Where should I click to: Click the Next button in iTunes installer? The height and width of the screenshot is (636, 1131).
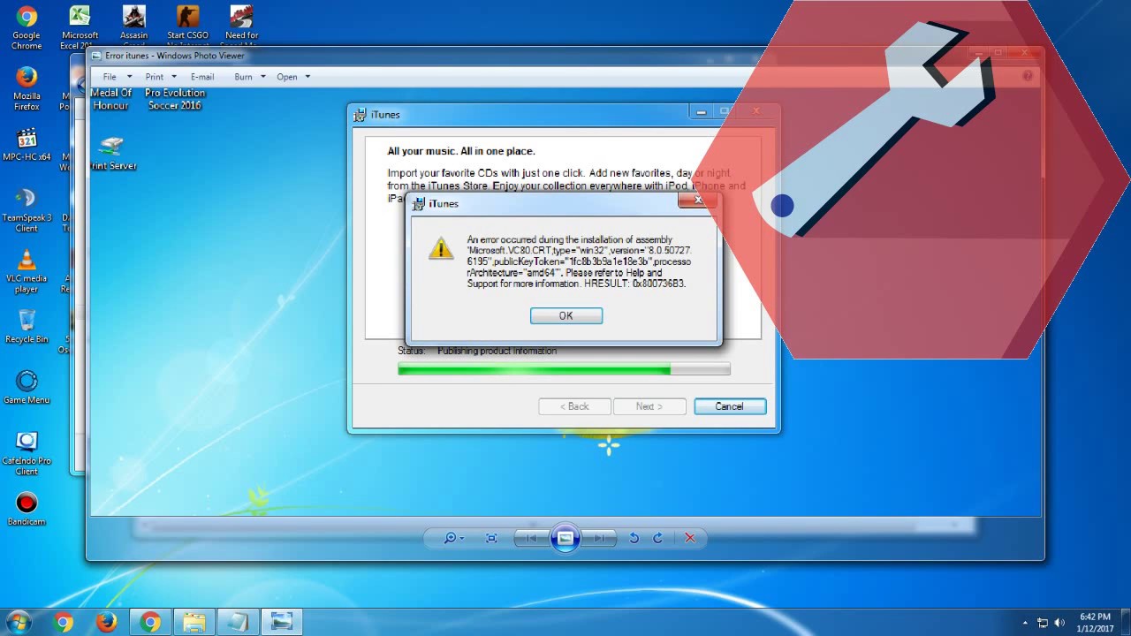click(x=650, y=406)
